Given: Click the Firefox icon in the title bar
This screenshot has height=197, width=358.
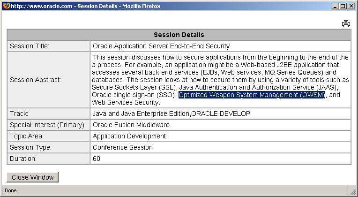Looking at the screenshot, I should click(5, 6).
